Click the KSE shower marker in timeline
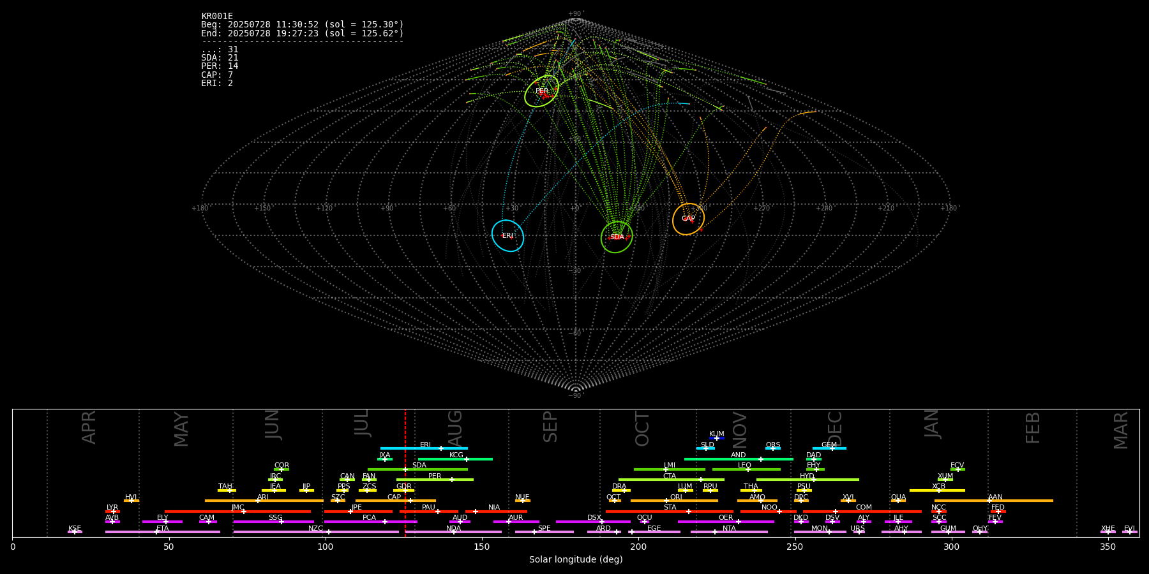This screenshot has height=574, width=1149. (75, 532)
